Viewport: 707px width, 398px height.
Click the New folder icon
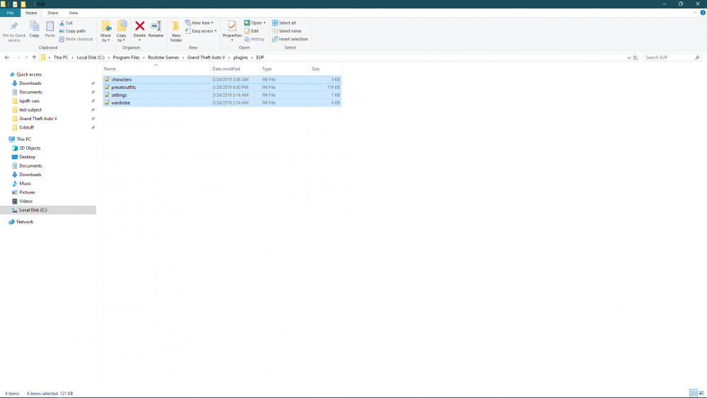pos(176,30)
